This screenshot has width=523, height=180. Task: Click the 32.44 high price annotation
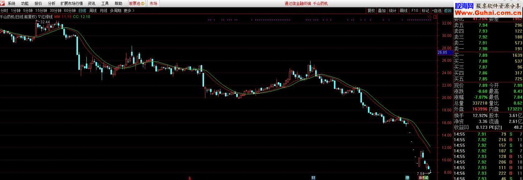pyautogui.click(x=45, y=22)
